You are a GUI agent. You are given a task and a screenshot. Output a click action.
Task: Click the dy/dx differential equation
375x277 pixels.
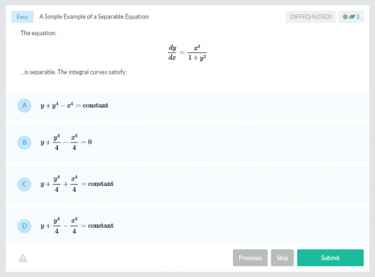click(x=187, y=52)
